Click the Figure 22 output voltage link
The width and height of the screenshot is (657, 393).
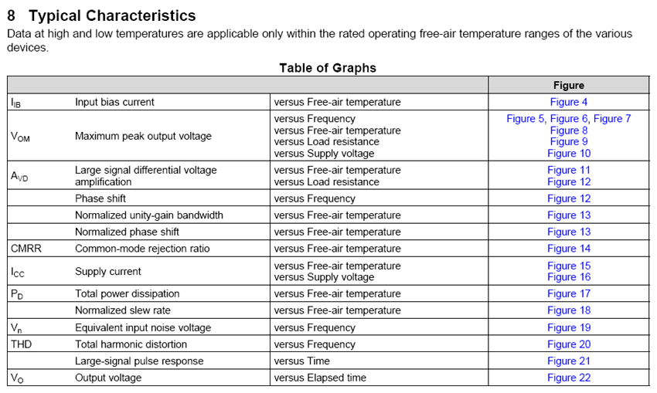point(568,378)
